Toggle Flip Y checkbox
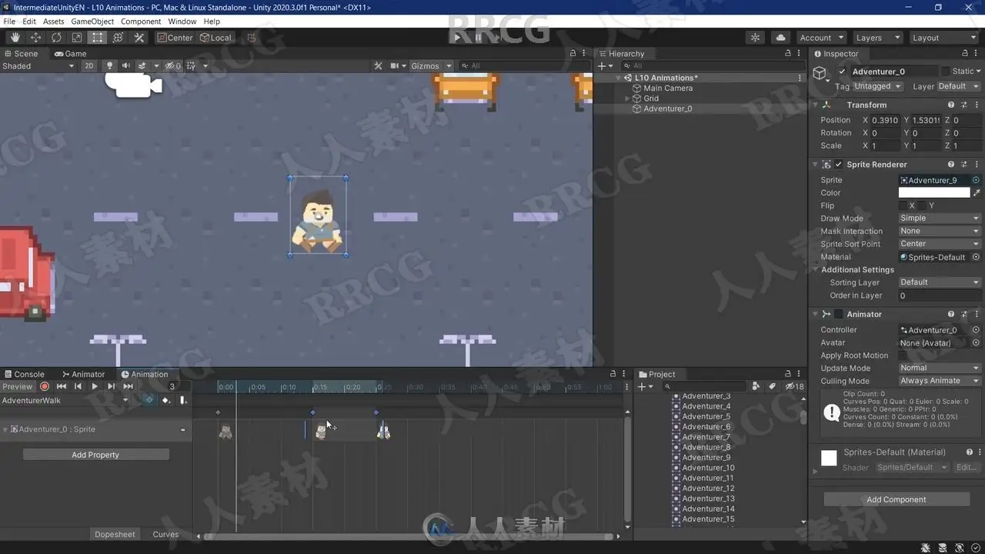Screen dimensions: 985x554 (x=922, y=205)
